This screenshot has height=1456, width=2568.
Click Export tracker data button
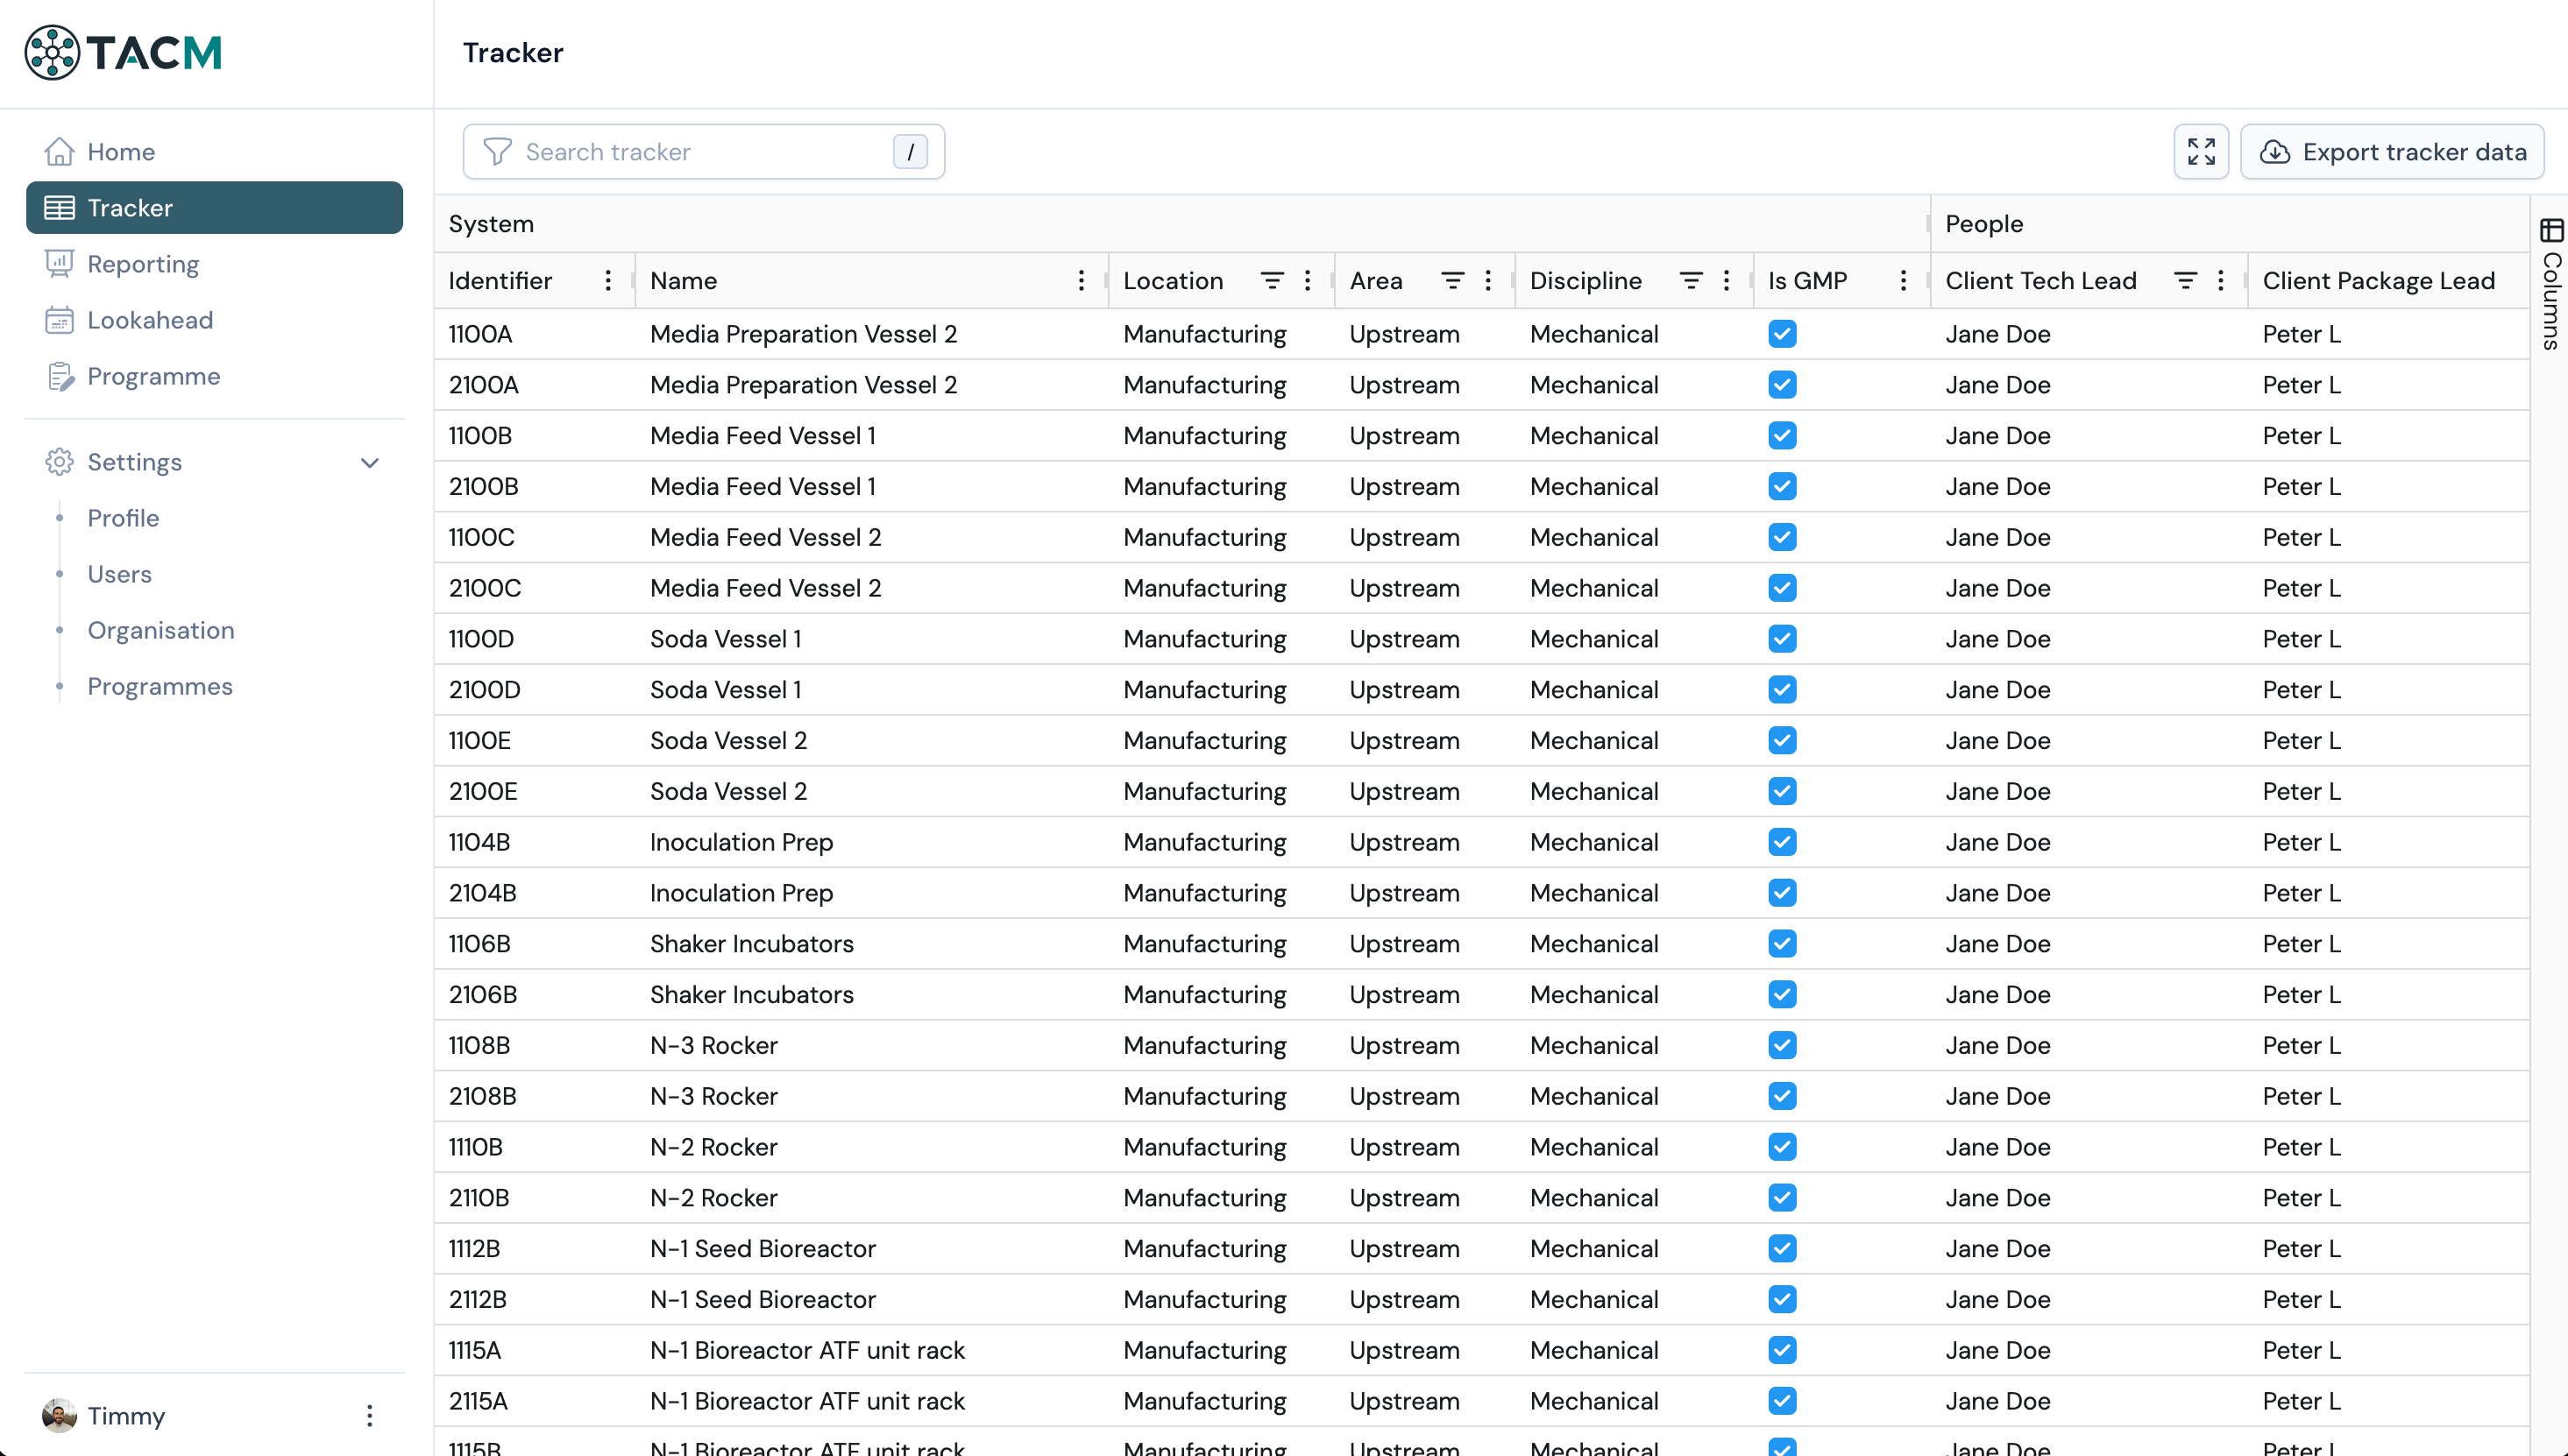tap(2392, 152)
